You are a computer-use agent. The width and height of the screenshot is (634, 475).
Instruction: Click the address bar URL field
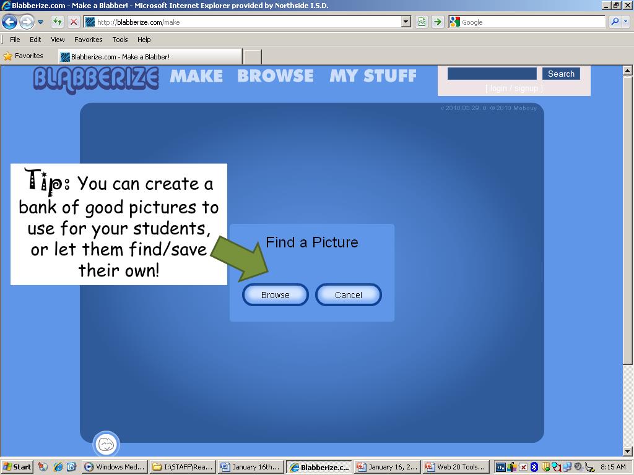click(243, 22)
